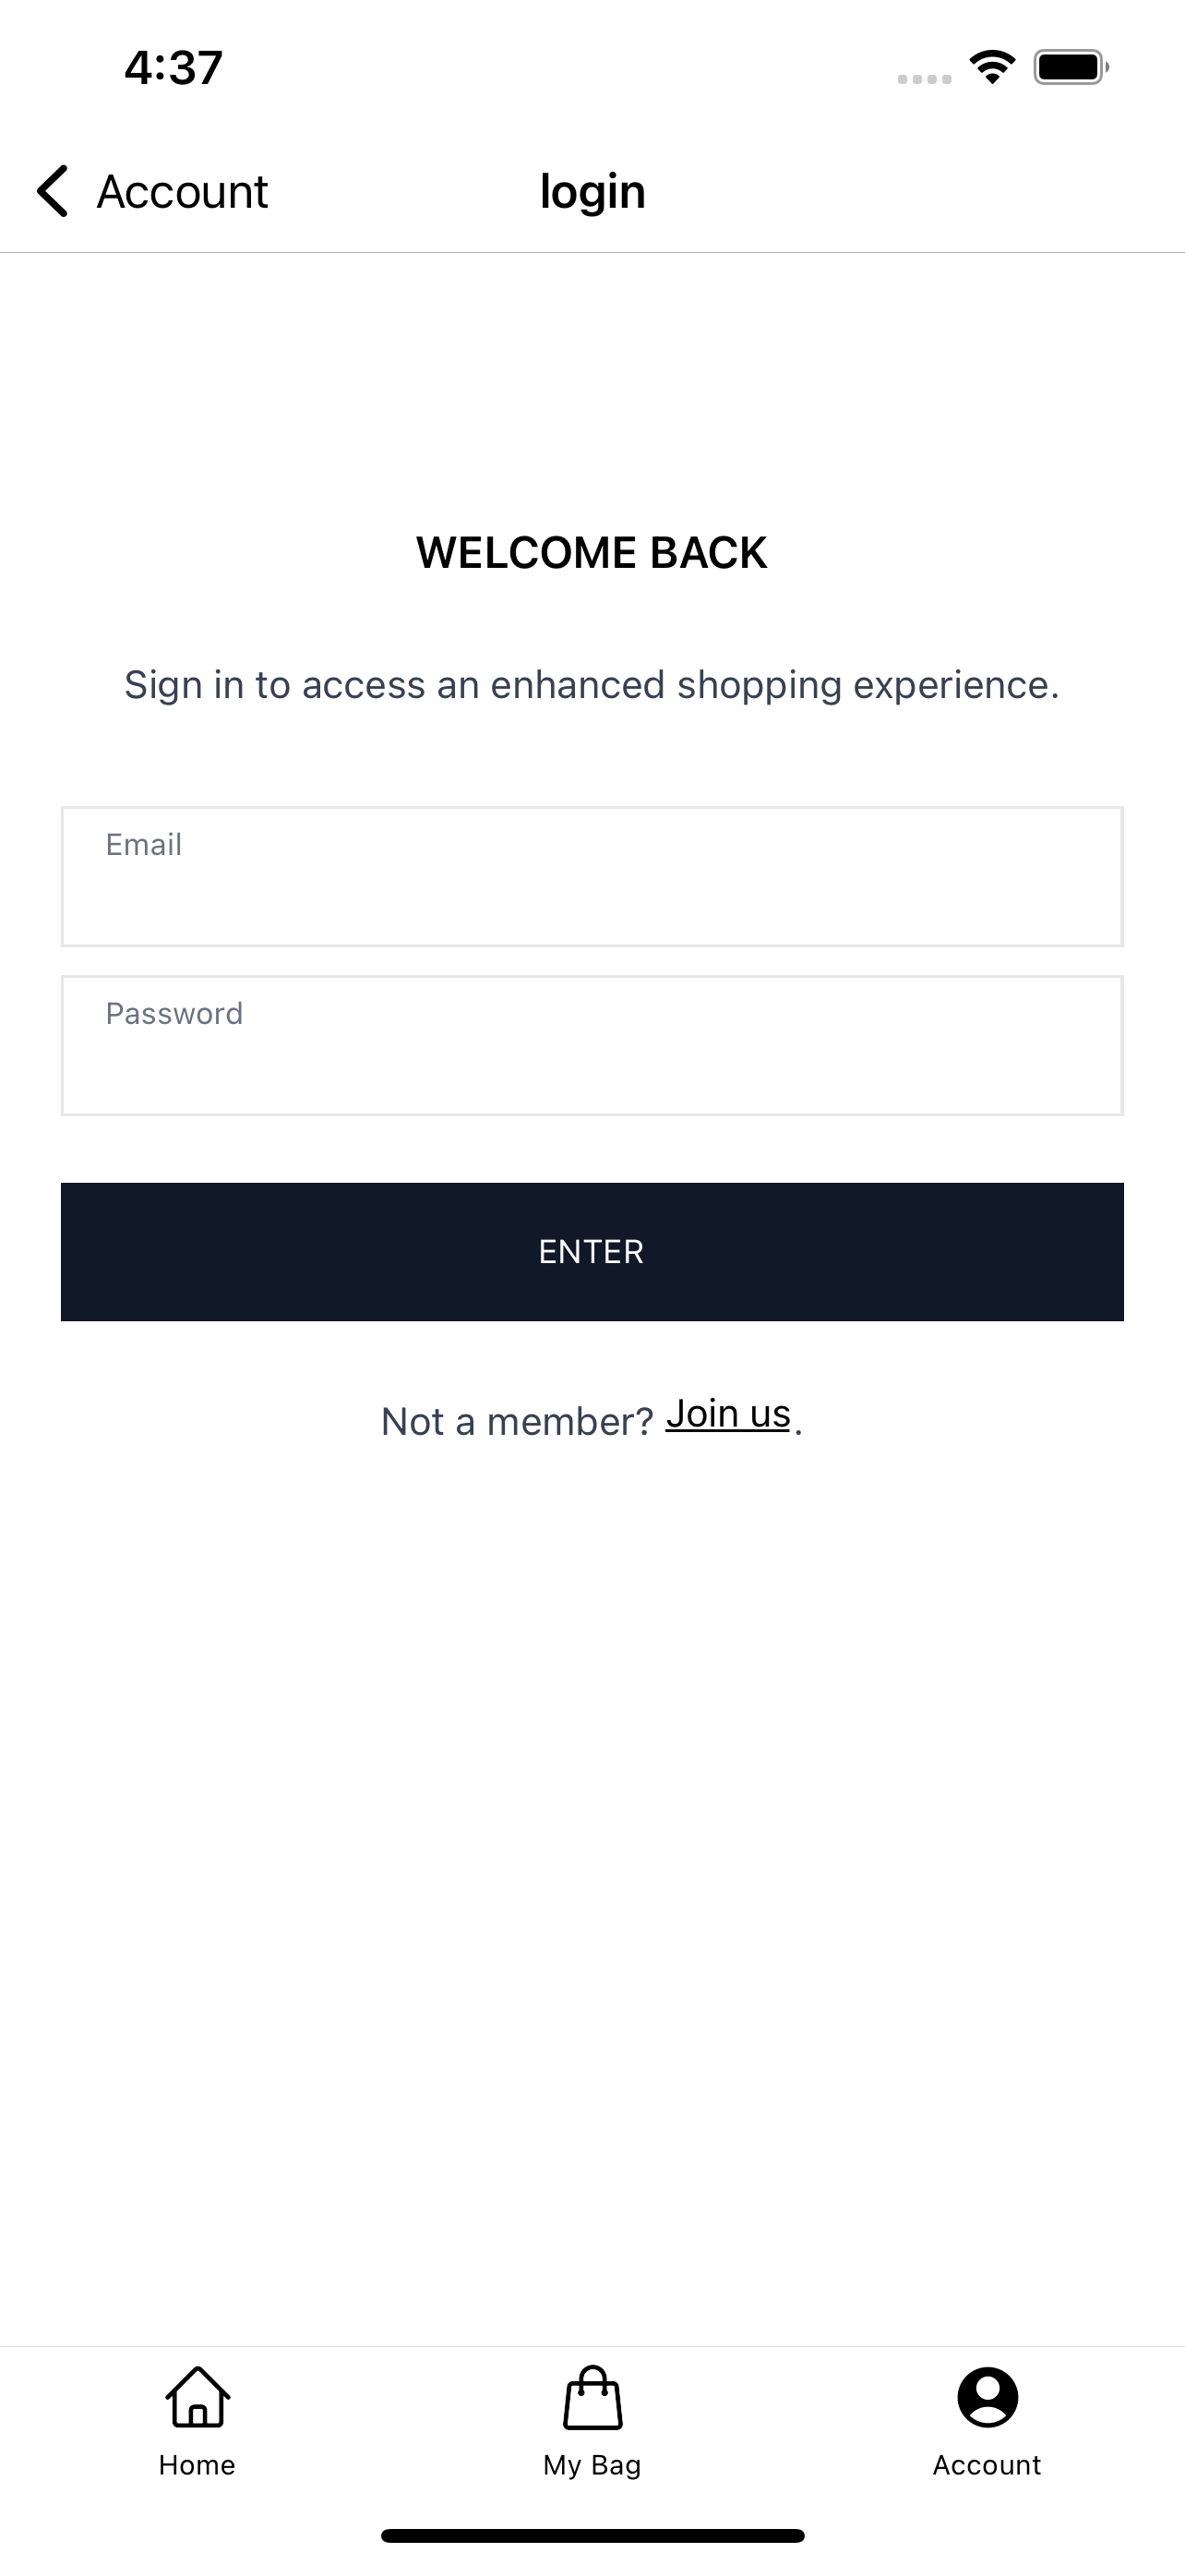Select the Home tab label
This screenshot has height=2565, width=1185.
point(197,2464)
